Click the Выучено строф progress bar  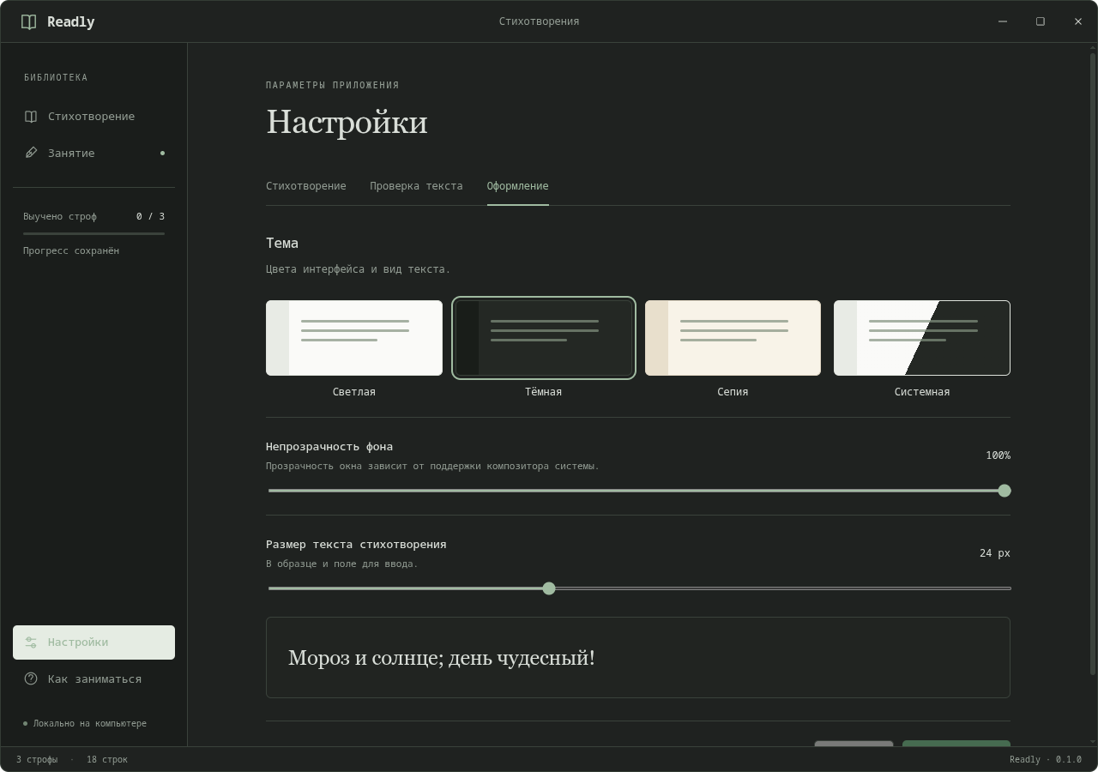(x=94, y=233)
